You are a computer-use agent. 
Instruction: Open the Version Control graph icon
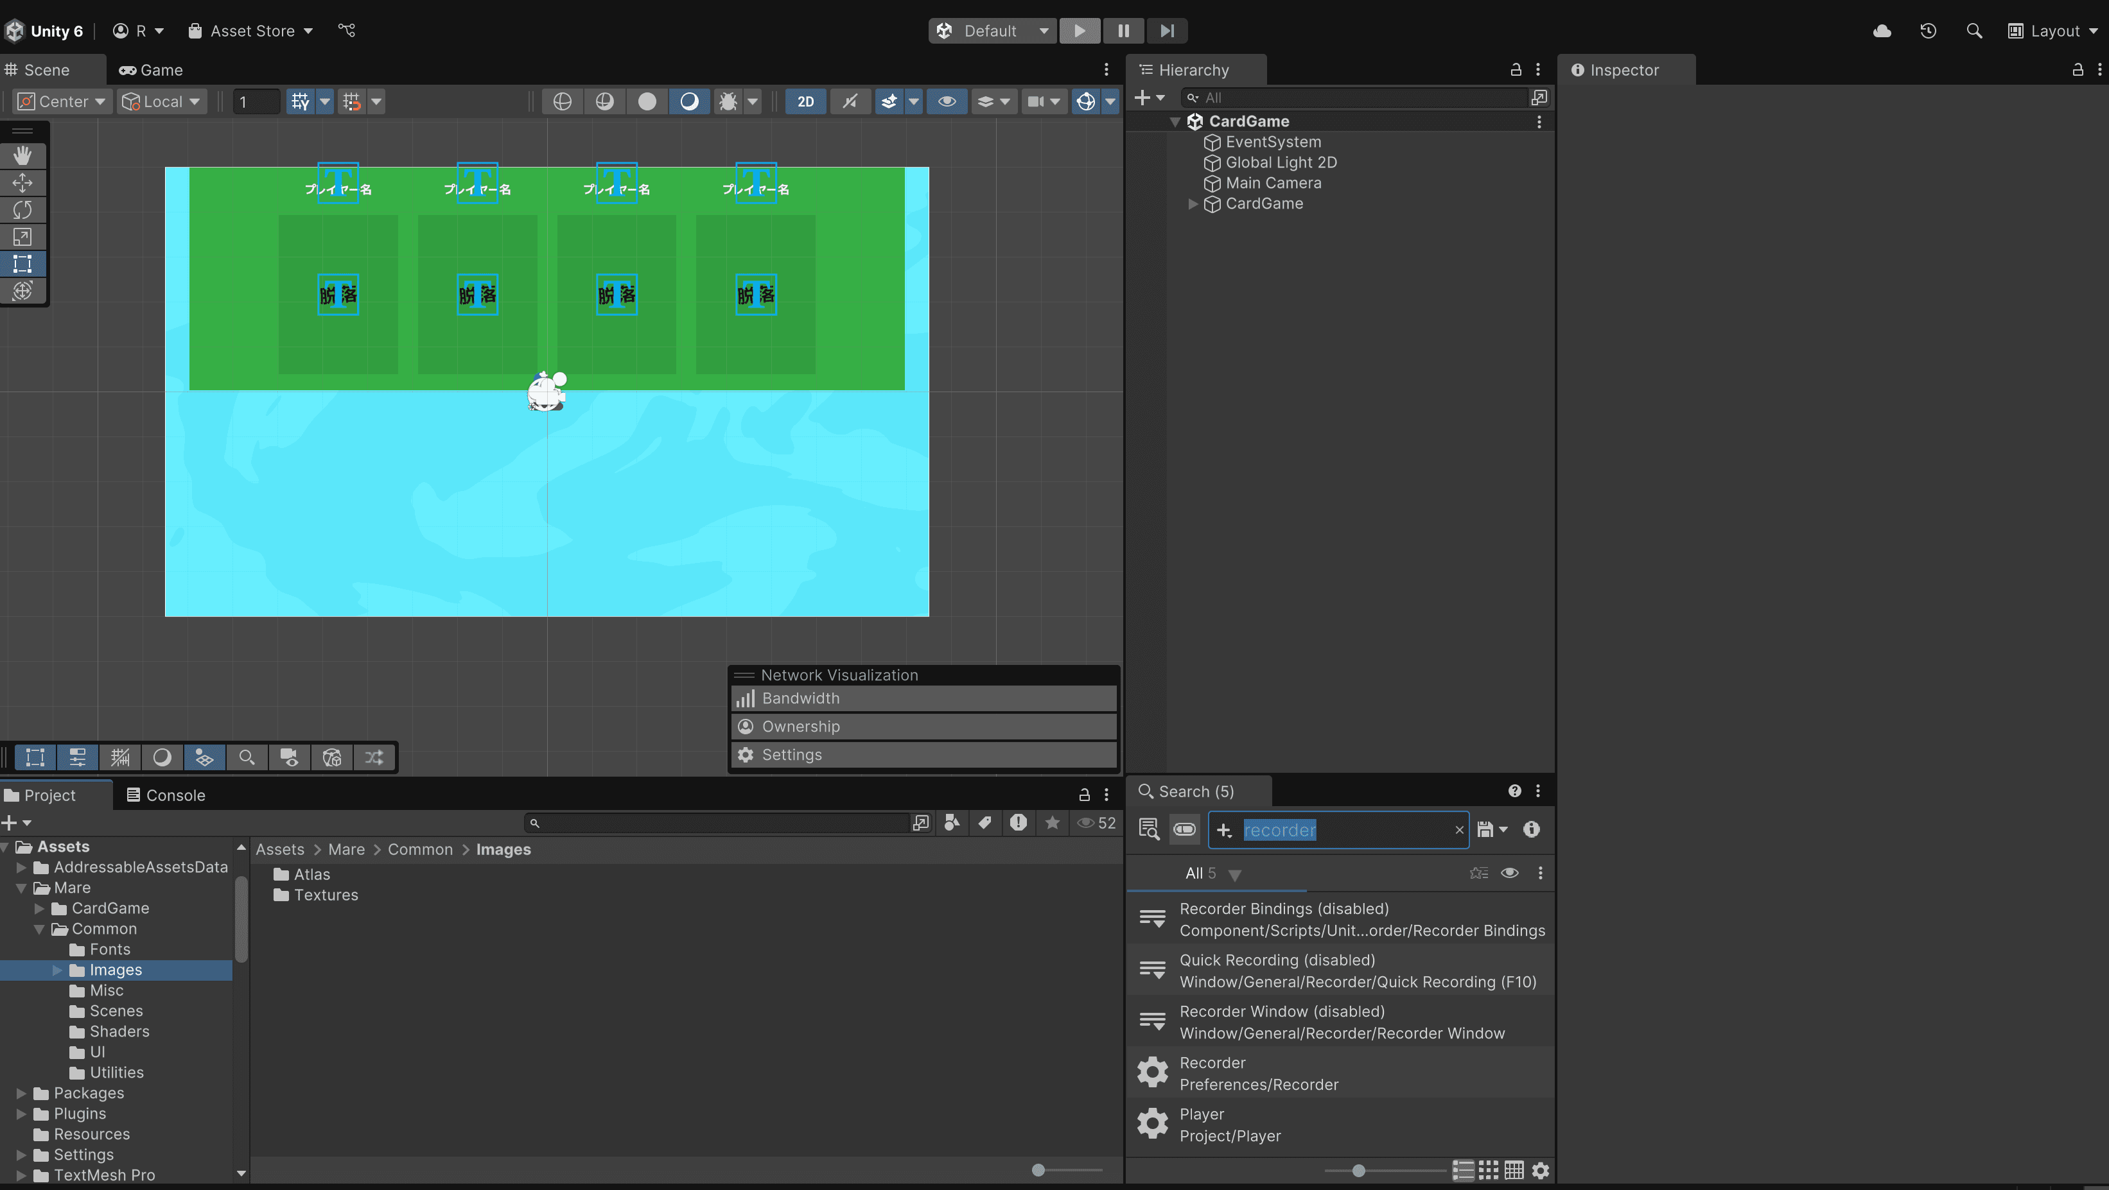(x=346, y=31)
